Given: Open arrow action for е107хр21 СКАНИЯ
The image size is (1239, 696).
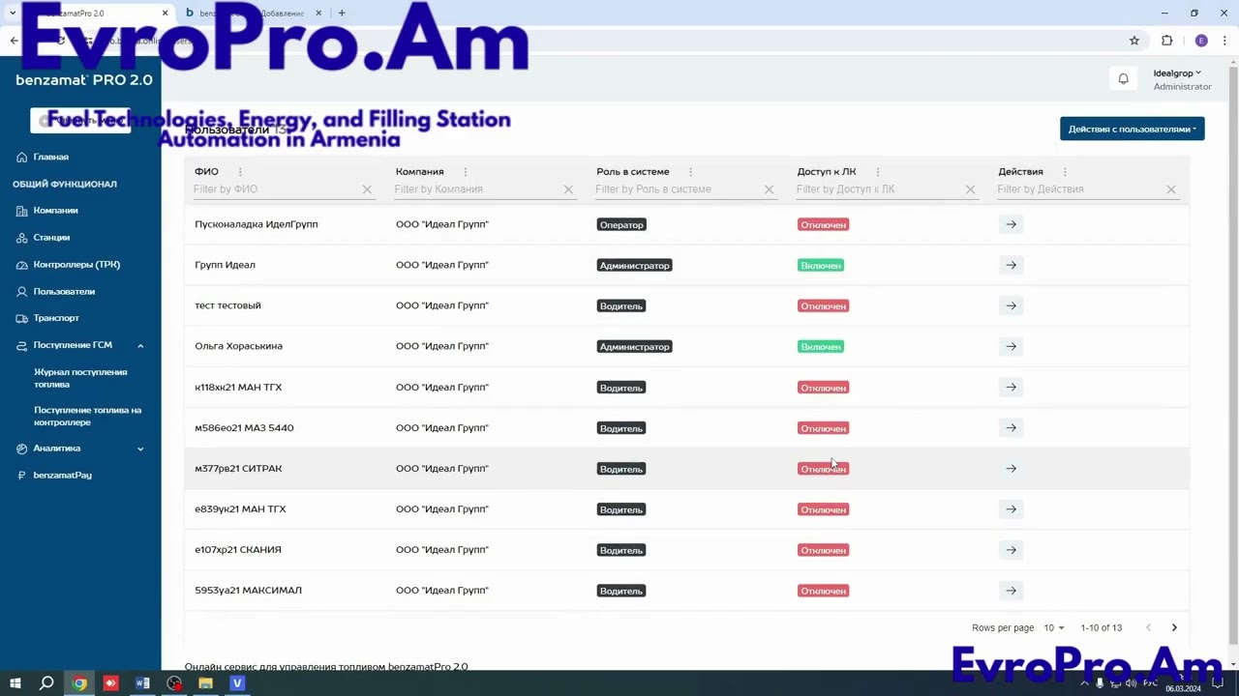Looking at the screenshot, I should click(1011, 549).
